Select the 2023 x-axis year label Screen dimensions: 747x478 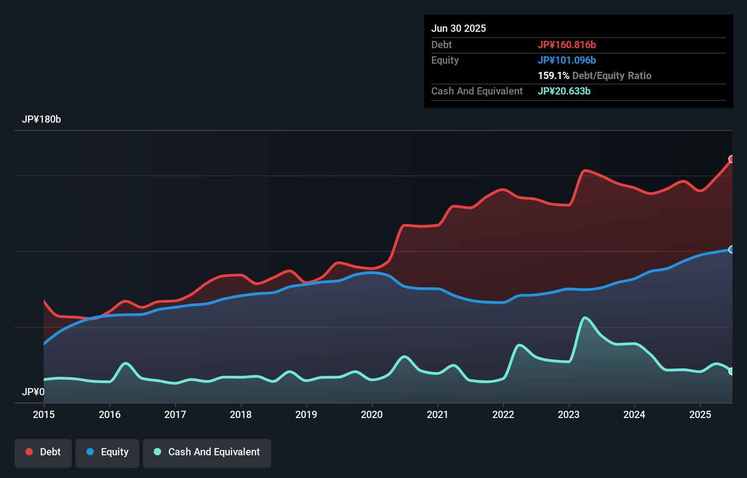[569, 414]
